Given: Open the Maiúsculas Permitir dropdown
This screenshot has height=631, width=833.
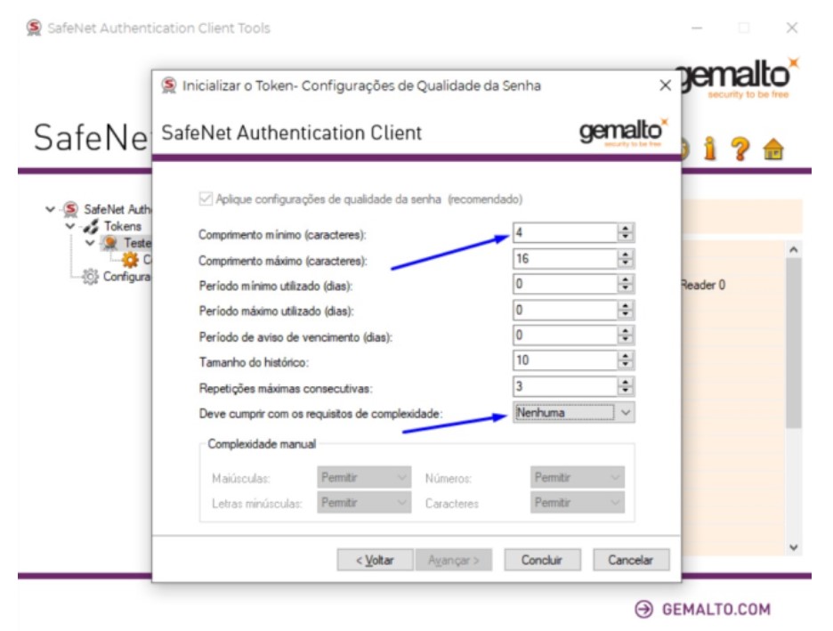Looking at the screenshot, I should [364, 478].
